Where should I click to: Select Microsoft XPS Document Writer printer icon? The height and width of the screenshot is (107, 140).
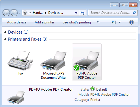53,61
